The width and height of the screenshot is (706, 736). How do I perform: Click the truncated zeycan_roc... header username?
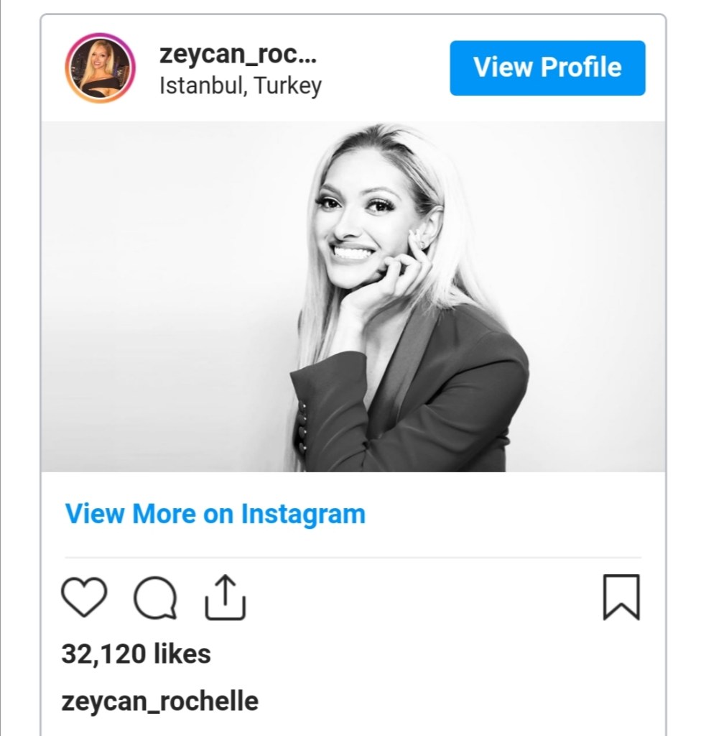[238, 55]
